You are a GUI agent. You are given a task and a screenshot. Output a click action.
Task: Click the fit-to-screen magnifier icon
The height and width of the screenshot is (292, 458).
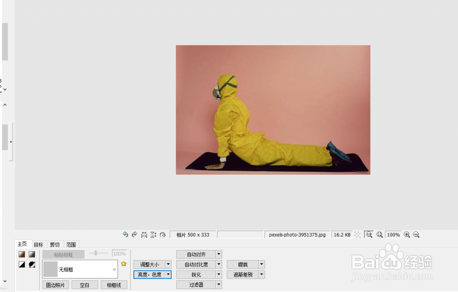coord(380,235)
